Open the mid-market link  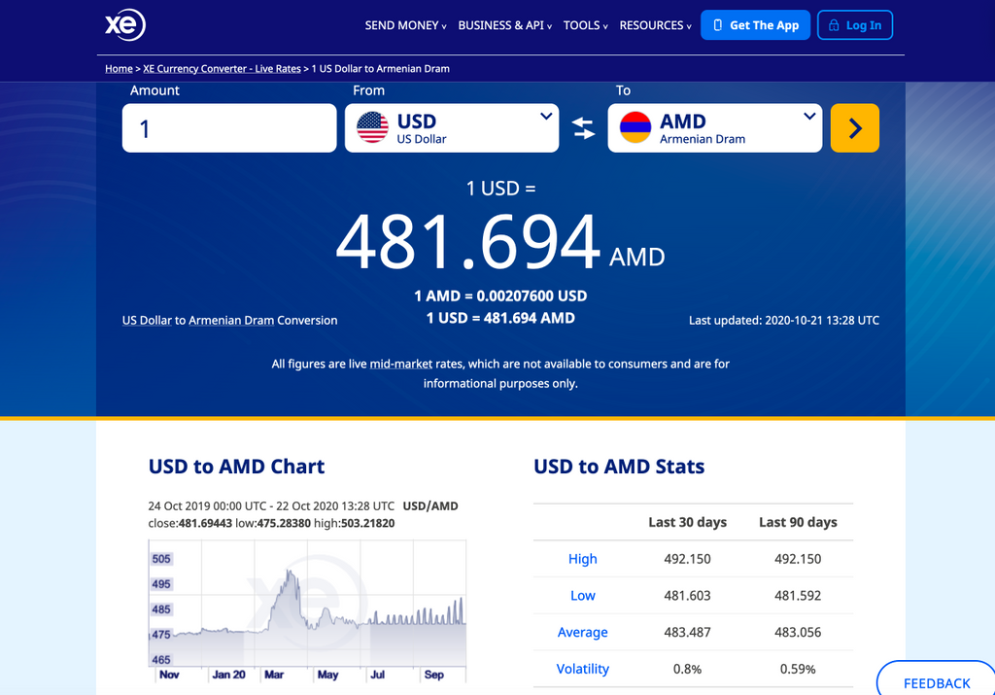point(400,364)
